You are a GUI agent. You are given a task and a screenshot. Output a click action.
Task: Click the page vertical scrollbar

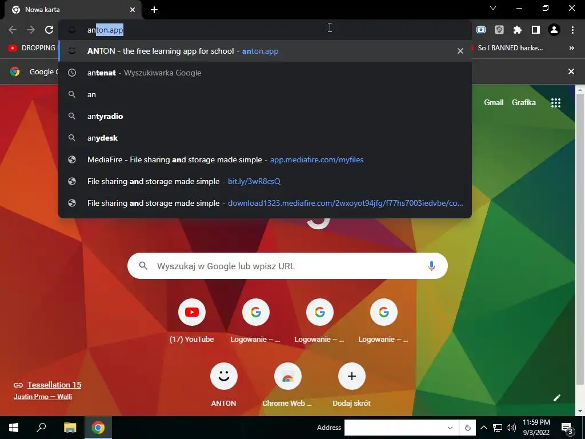click(x=580, y=239)
